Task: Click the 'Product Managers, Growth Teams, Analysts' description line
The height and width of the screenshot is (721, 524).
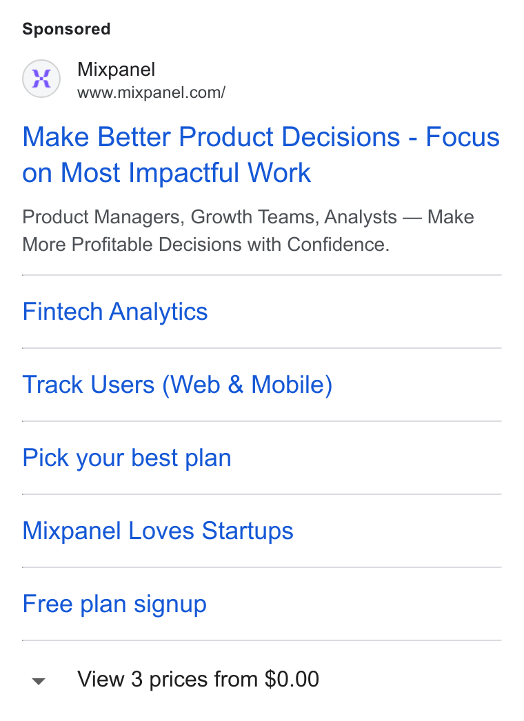Action: [x=210, y=217]
